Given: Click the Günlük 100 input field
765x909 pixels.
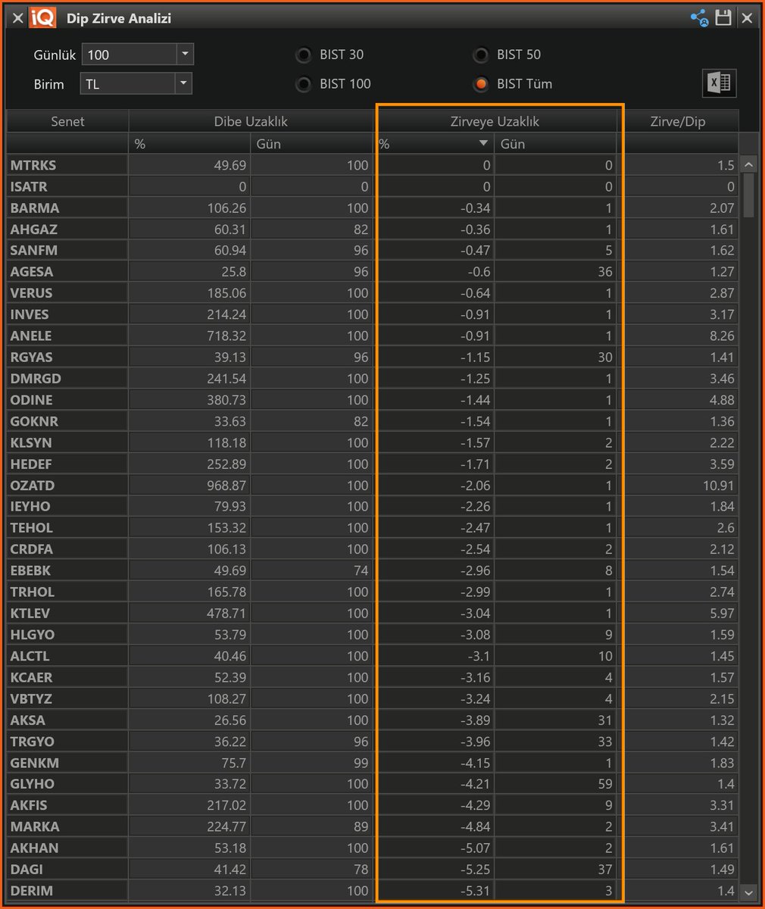Looking at the screenshot, I should point(129,55).
